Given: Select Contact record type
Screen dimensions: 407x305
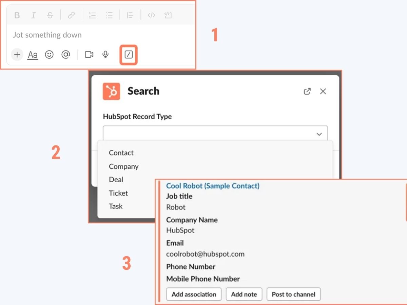Looking at the screenshot, I should point(121,153).
